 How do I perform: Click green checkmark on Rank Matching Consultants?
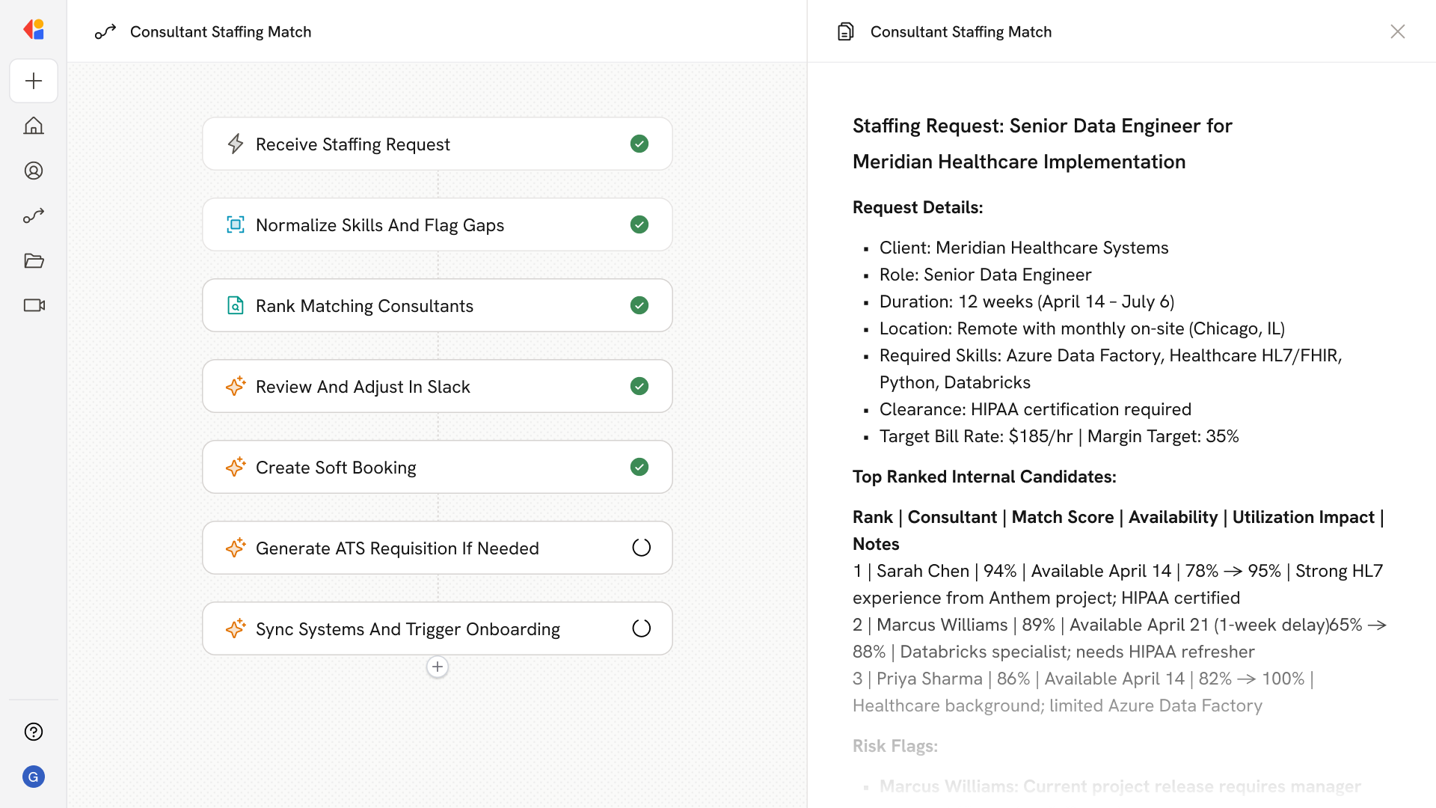(x=639, y=305)
